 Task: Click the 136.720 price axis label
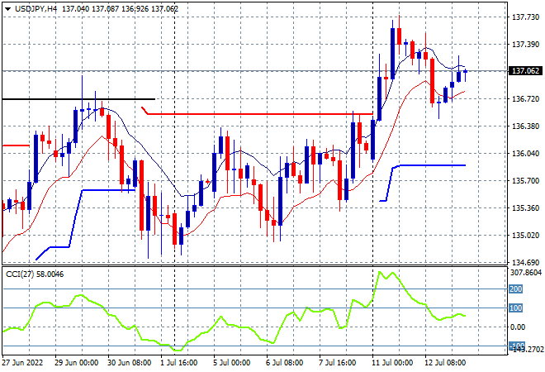point(525,99)
